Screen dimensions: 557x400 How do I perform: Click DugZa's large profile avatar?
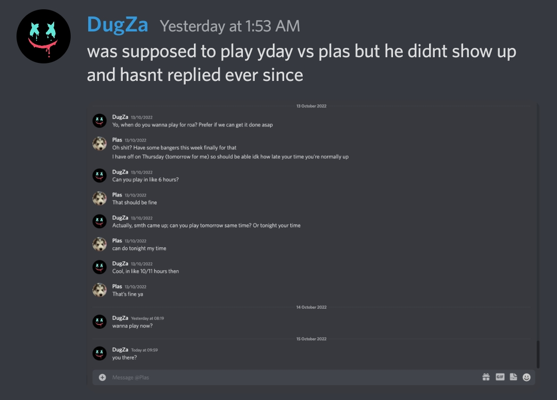click(43, 36)
